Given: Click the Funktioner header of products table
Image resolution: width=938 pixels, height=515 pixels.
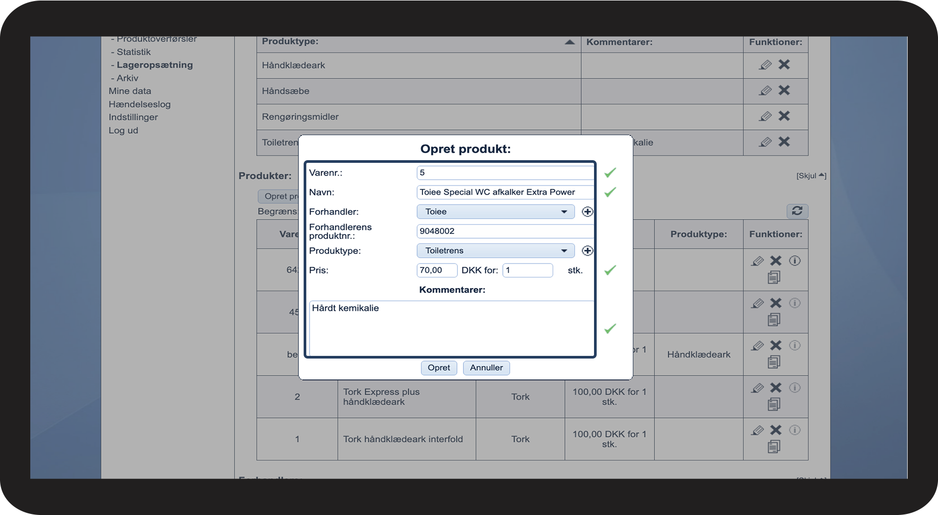Looking at the screenshot, I should tap(776, 234).
